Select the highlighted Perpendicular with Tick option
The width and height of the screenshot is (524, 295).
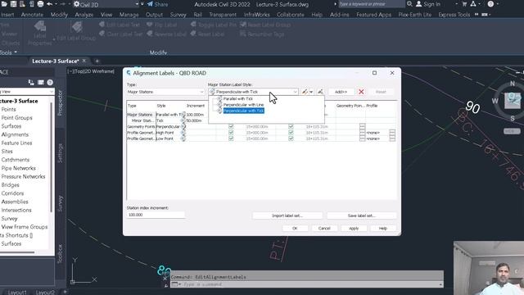click(243, 111)
